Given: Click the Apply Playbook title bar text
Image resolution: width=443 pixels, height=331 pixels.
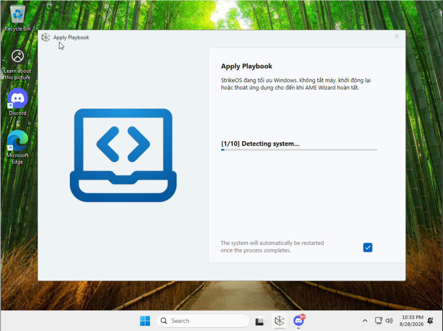Looking at the screenshot, I should [71, 38].
